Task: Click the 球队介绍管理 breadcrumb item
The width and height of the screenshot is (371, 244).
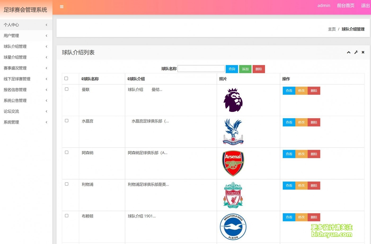Action: tap(353, 29)
